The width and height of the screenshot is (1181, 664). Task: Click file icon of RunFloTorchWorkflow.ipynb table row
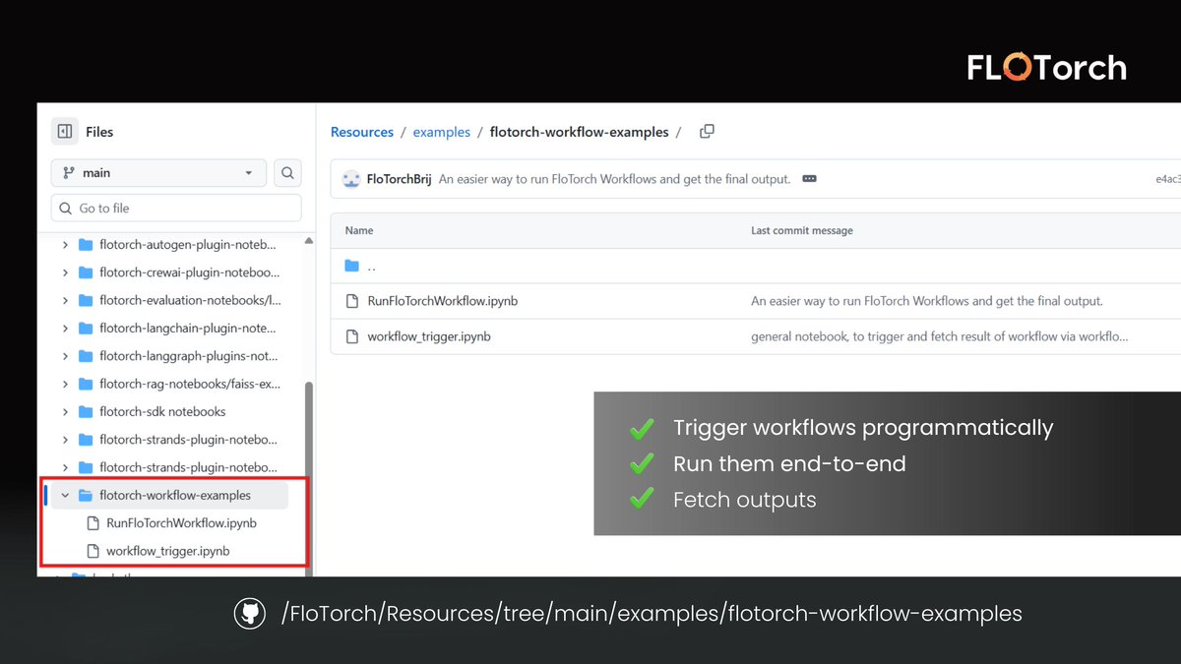coord(352,301)
